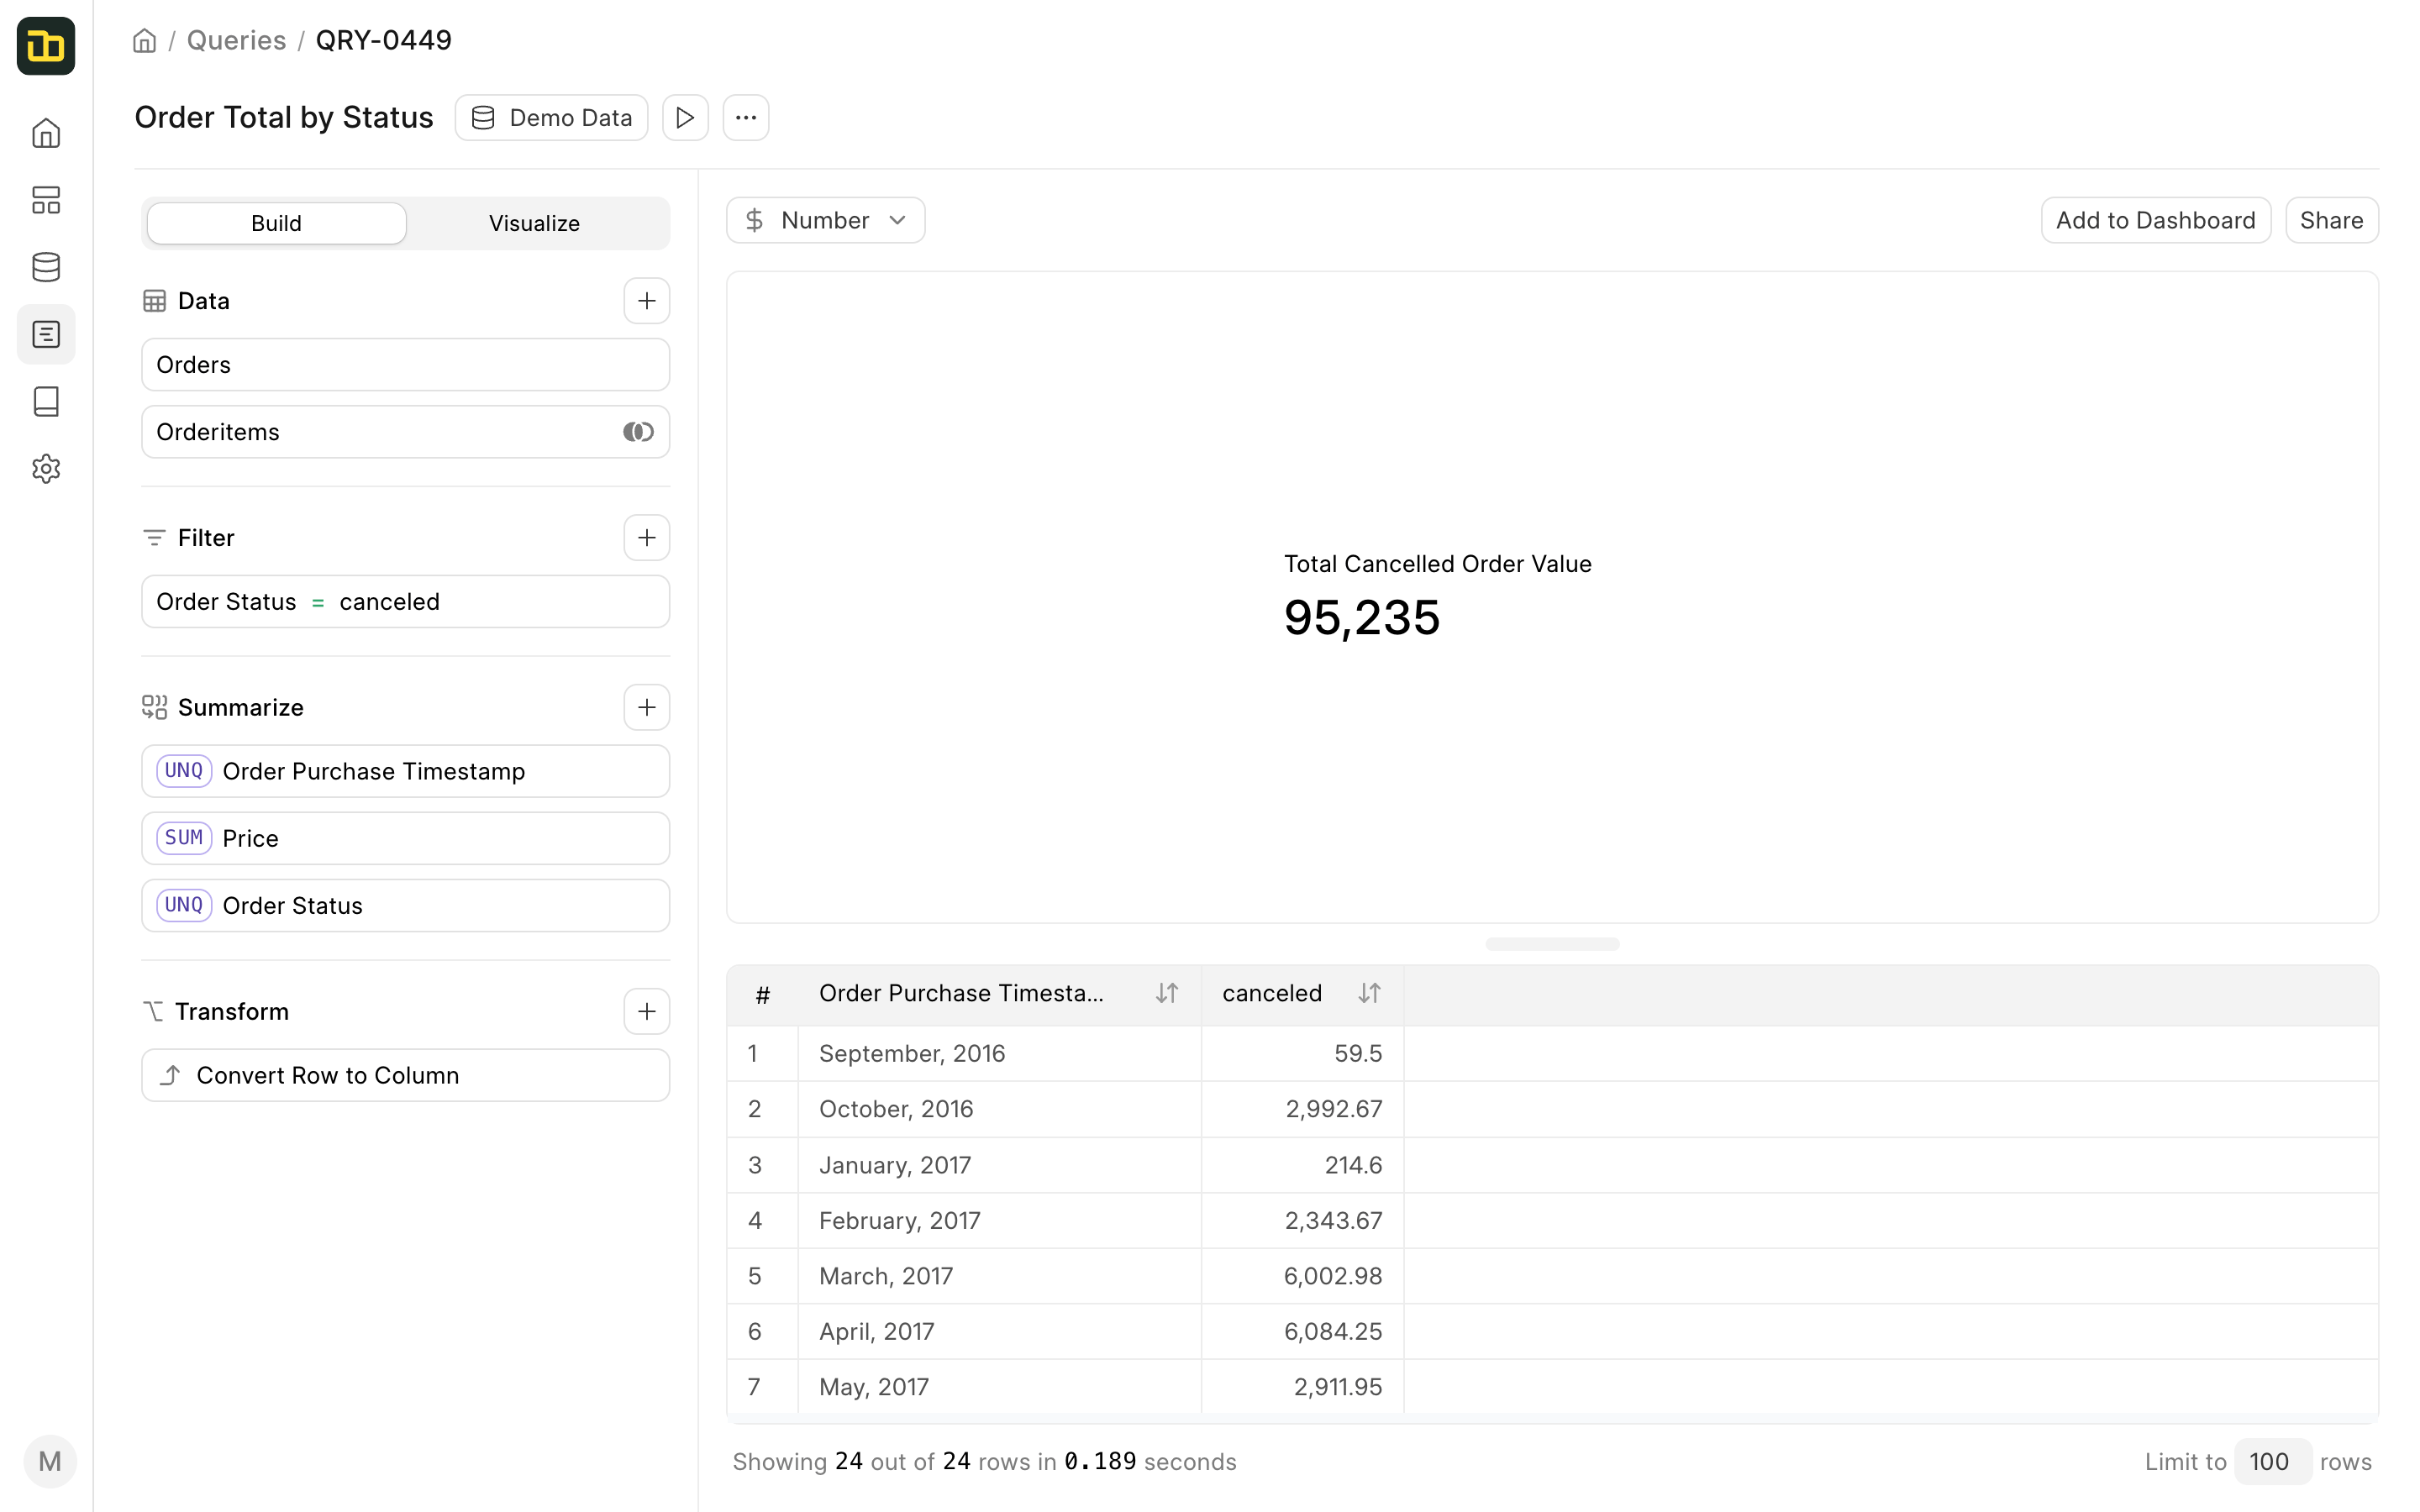Add a Transform step with plus icon
2420x1512 pixels.
pyautogui.click(x=646, y=1011)
